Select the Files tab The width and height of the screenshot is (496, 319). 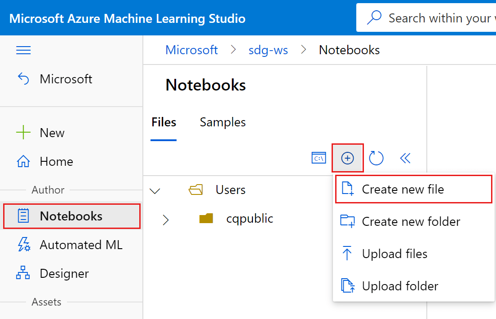(x=164, y=122)
